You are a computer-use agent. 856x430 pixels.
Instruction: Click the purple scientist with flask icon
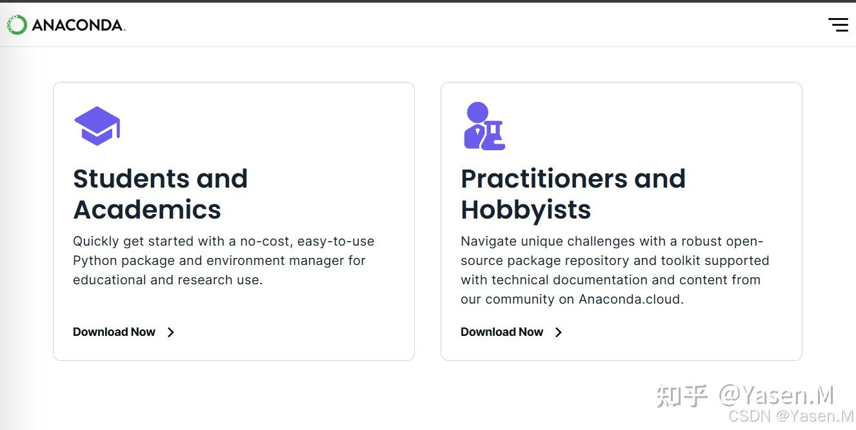484,126
